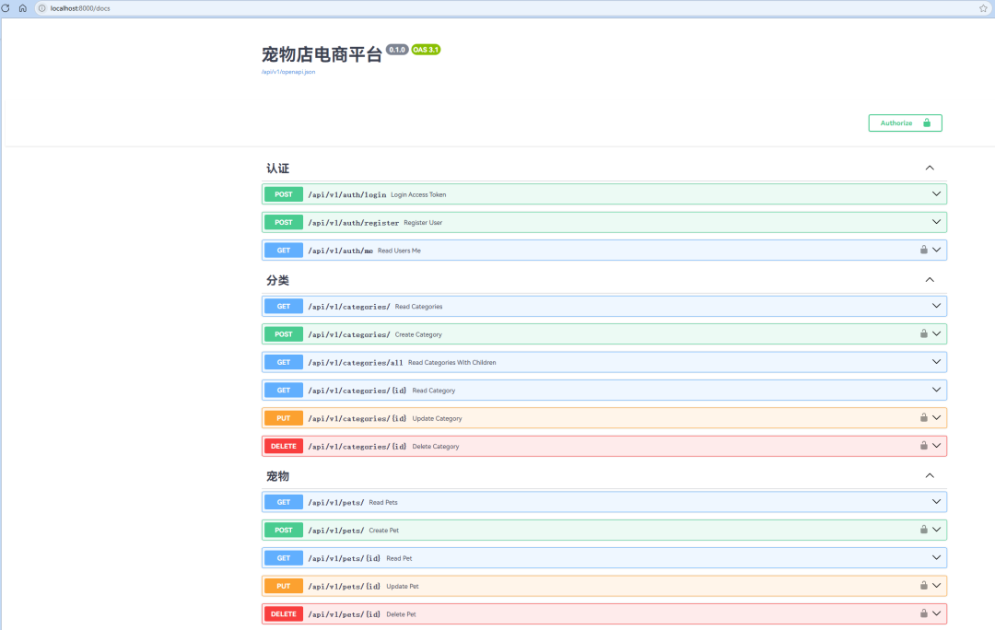Click lock icon on DELETE Delete Pet row

(x=923, y=613)
